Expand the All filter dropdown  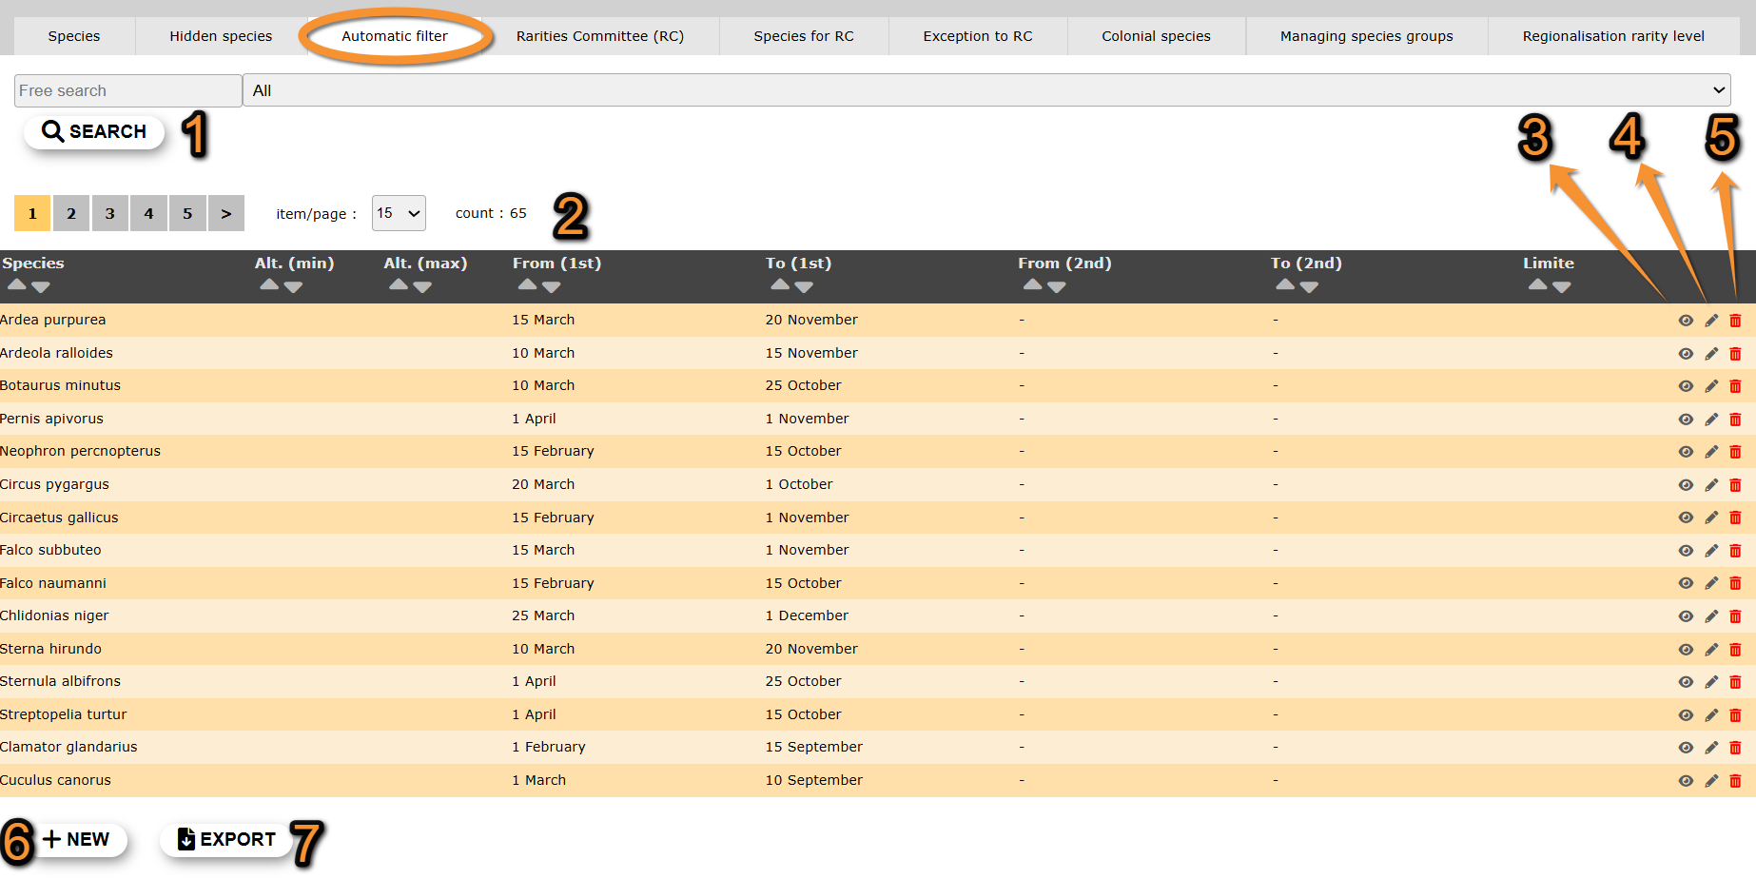pyautogui.click(x=985, y=90)
